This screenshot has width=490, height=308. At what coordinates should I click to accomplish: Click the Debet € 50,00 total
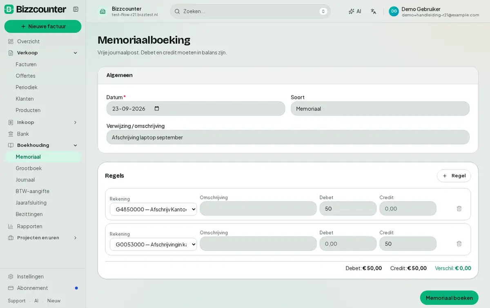[x=363, y=268]
